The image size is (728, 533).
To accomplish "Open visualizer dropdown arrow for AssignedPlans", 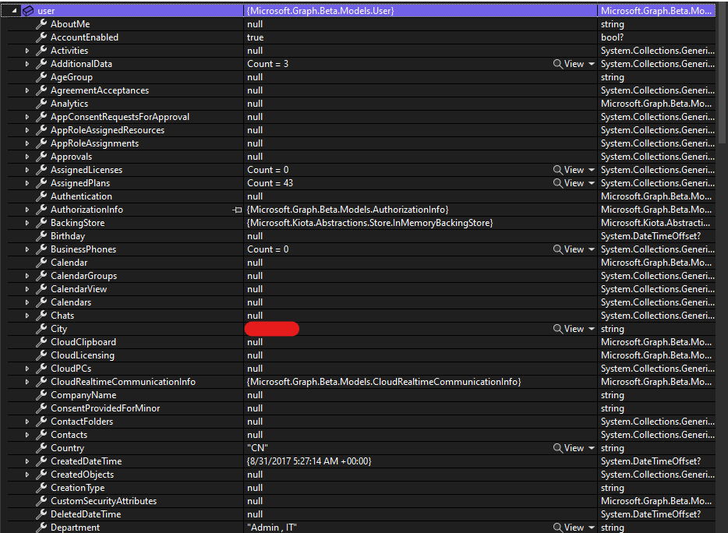I will [592, 183].
